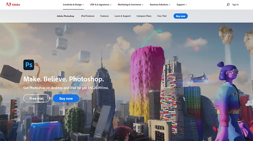Open the Learn & Support page link
The height and width of the screenshot is (141, 253).
122,16
